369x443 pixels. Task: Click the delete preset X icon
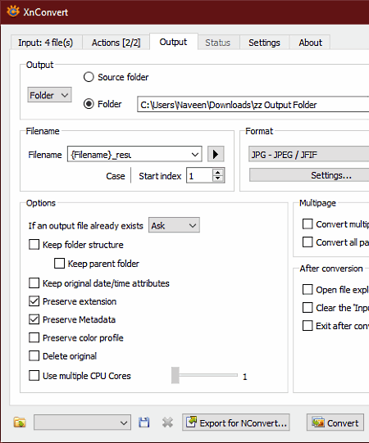(x=167, y=423)
